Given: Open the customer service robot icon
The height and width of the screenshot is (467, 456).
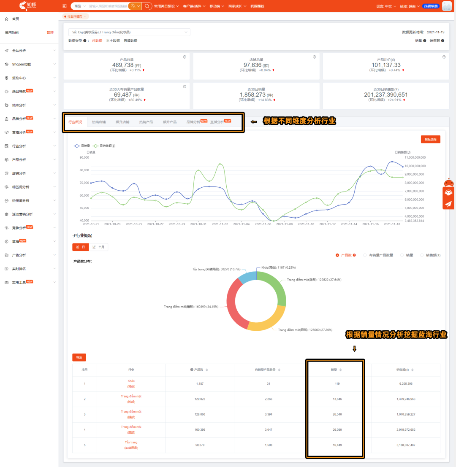Looking at the screenshot, I should pyautogui.click(x=448, y=192).
